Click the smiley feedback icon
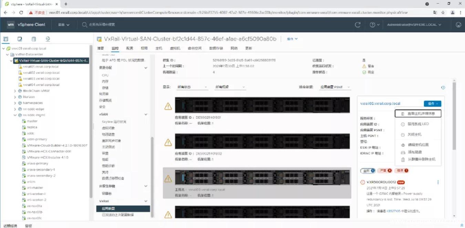Screen dimensions: 465x228 click(458, 25)
